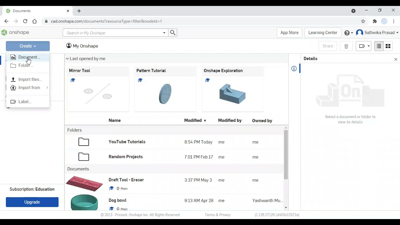Screen dimensions: 400x225
Task: Sort by the Owned by column
Action: pyautogui.click(x=262, y=121)
